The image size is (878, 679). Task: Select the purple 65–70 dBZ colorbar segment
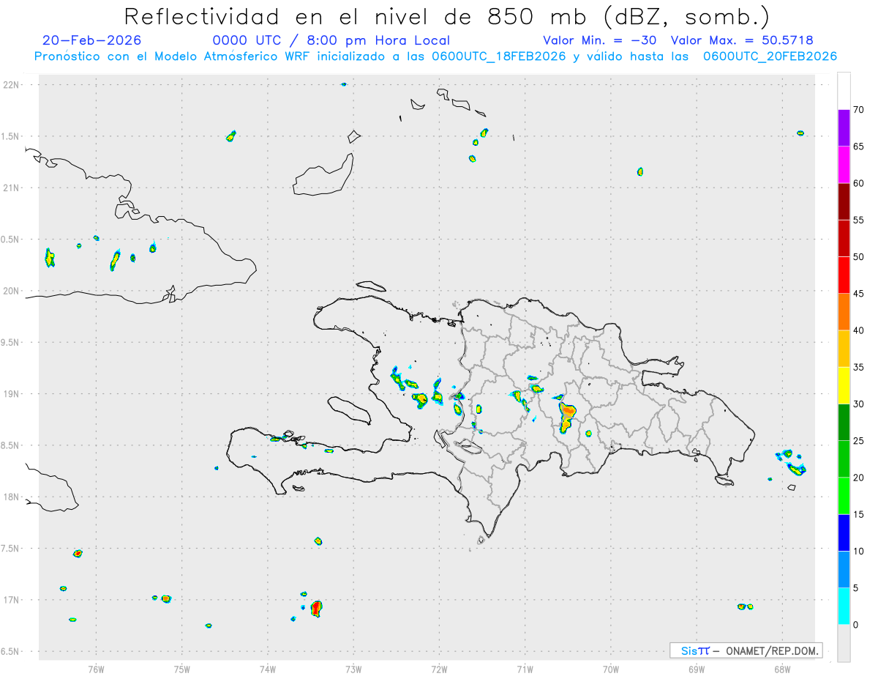[x=844, y=128]
